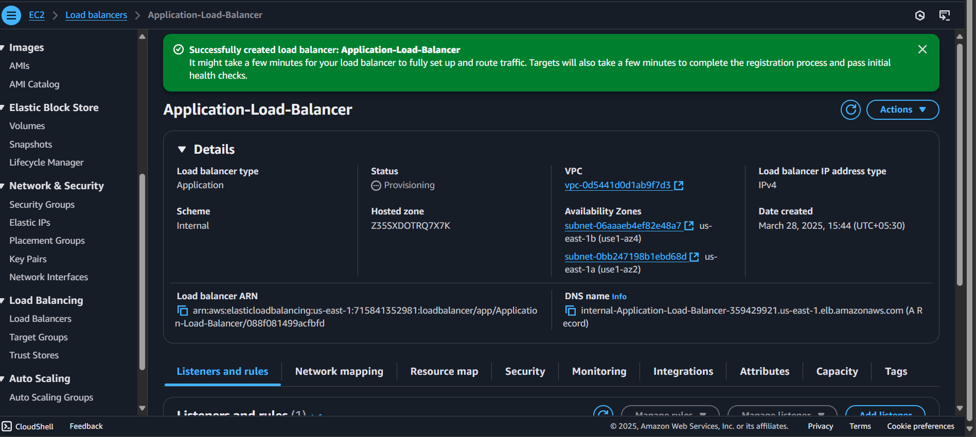Switch to the Integrations tab
Image resolution: width=976 pixels, height=437 pixels.
683,371
